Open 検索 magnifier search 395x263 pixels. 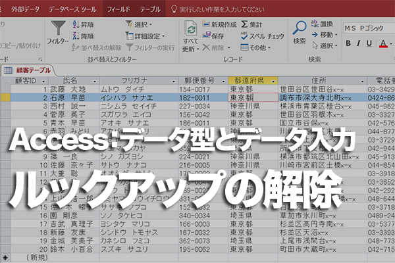300,32
